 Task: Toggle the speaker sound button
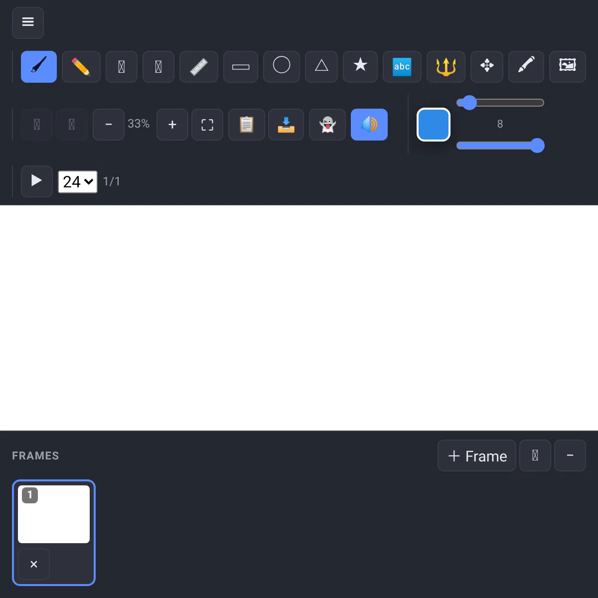369,125
